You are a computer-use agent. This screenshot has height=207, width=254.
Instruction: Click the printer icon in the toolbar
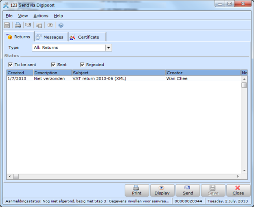click(x=18, y=25)
